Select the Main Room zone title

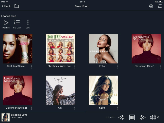pyautogui.click(x=82, y=6)
